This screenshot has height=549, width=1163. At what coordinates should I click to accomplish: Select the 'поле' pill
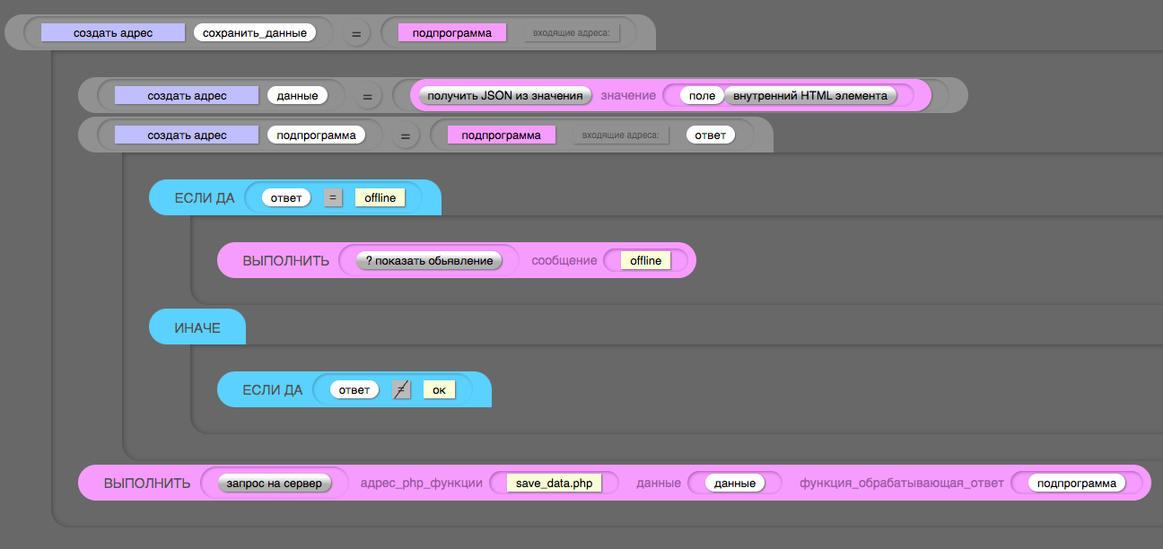[x=702, y=95]
